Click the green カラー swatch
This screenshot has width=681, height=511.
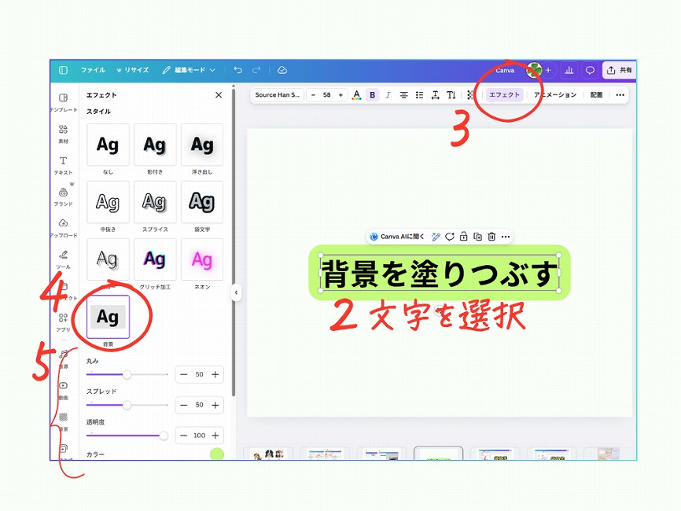[x=216, y=454]
